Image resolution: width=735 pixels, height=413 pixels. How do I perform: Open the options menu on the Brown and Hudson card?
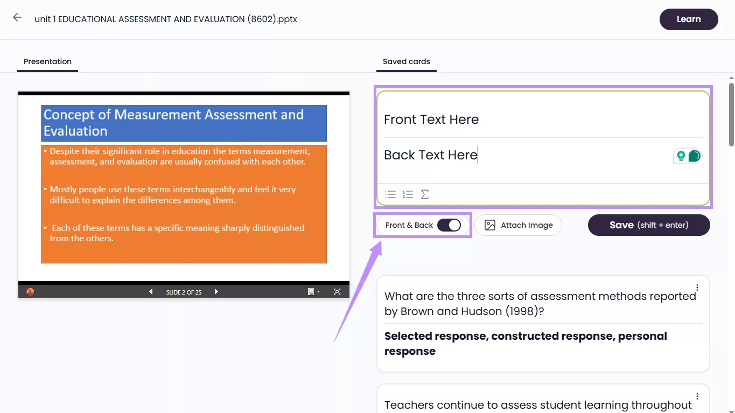[x=697, y=288]
